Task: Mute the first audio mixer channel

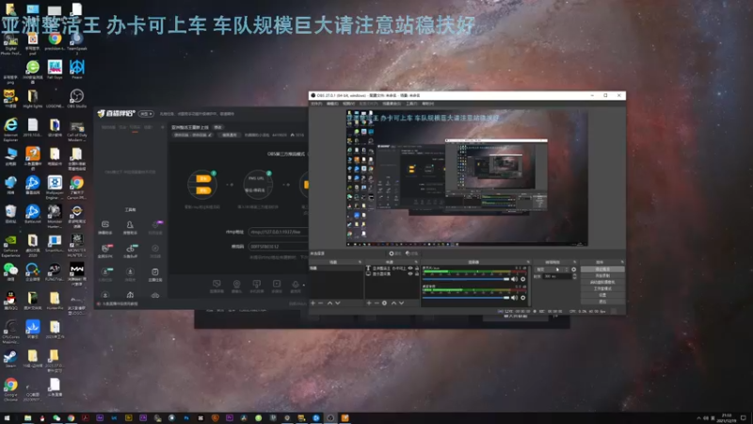Action: pyautogui.click(x=514, y=279)
